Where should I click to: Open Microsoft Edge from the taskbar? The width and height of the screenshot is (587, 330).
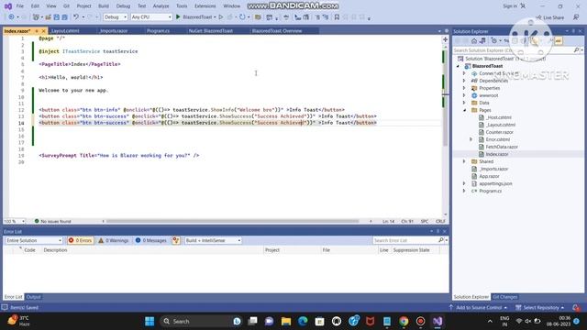pos(303,321)
